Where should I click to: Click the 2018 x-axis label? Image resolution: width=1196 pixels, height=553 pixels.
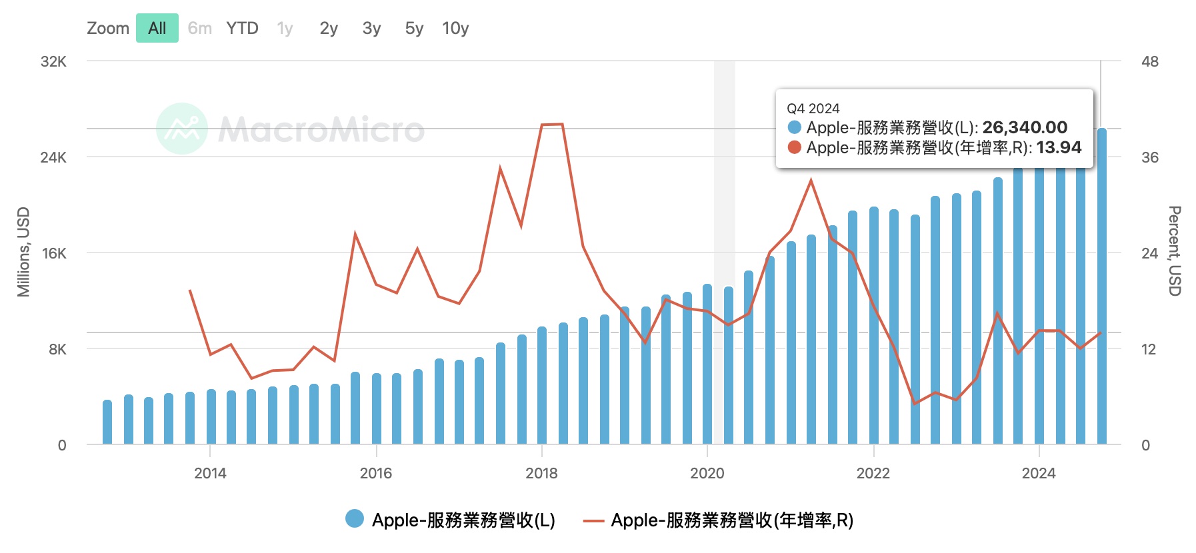[541, 473]
